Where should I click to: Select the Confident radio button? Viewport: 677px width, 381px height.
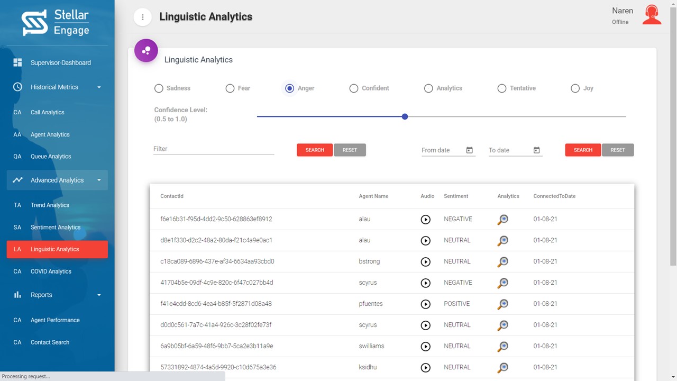[x=354, y=88]
